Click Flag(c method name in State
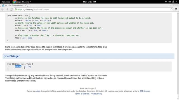The height and width of the screenshot is (100, 179). pyautogui.click(x=18, y=38)
